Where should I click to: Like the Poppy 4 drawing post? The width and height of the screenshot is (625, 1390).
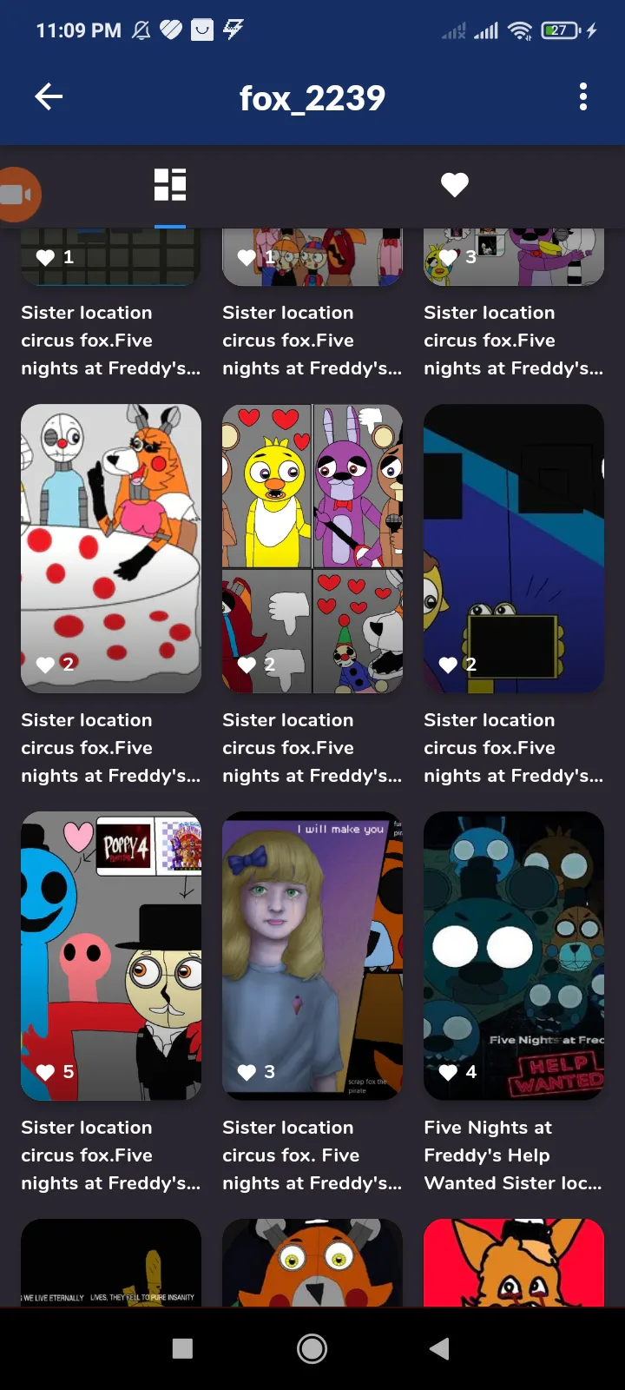45,1072
